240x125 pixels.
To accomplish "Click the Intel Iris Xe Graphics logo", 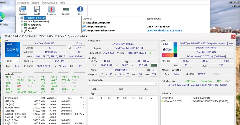I will [x=169, y=49].
